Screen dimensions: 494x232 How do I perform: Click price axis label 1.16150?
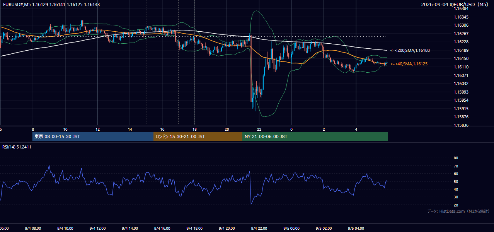click(461, 58)
